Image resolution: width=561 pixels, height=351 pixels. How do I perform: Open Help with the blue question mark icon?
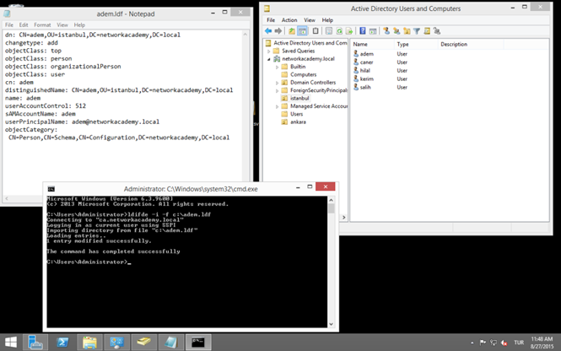click(x=363, y=31)
